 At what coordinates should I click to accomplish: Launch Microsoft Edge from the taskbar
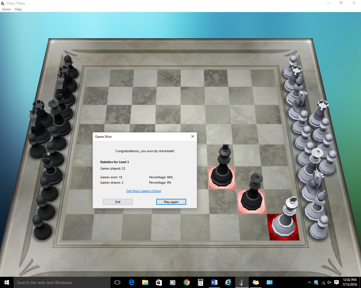[x=131, y=282]
